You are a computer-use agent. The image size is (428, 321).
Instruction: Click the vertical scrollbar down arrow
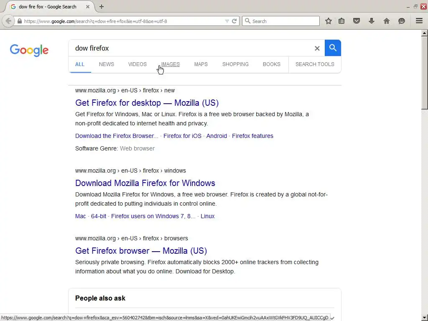tap(425, 318)
